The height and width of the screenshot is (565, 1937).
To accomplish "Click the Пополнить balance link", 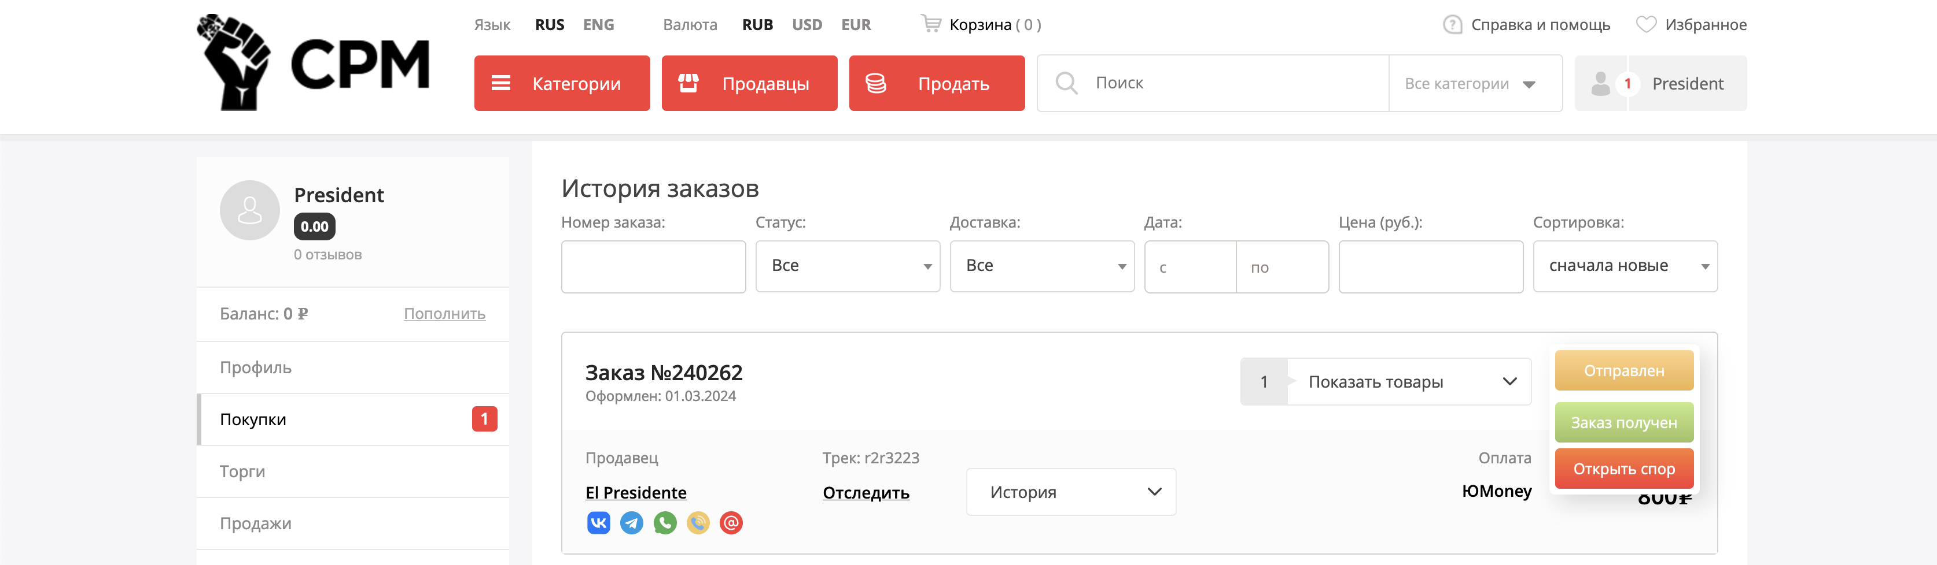I will point(444,313).
